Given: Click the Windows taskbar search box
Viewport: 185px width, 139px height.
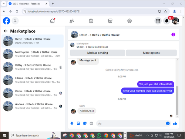Looking at the screenshot, I should [x=34, y=135].
